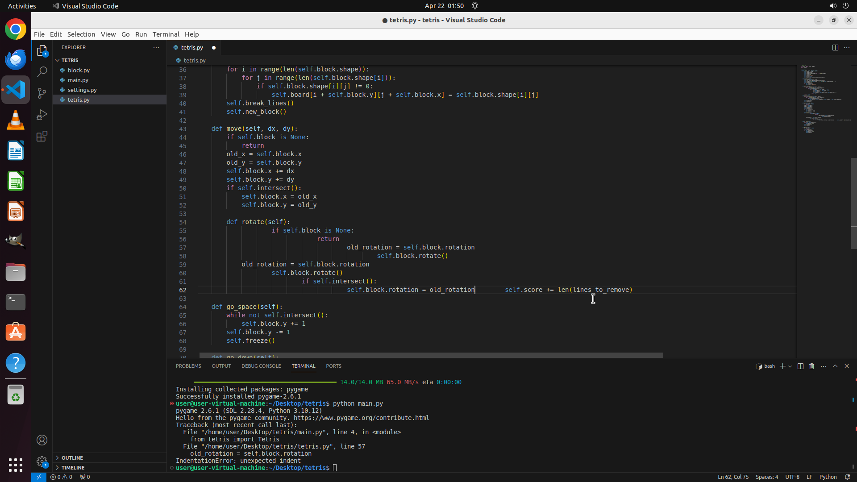
Task: Open the Extensions view
Action: (x=42, y=136)
